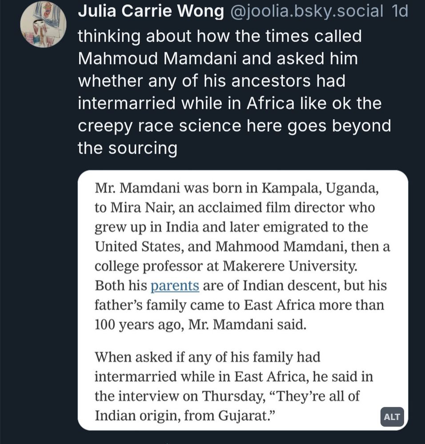Click the display name Julia Carrie Wong
The image size is (425, 444).
click(x=151, y=12)
